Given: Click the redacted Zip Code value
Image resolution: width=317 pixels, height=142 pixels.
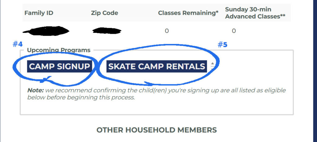Looking at the screenshot, I should [107, 31].
